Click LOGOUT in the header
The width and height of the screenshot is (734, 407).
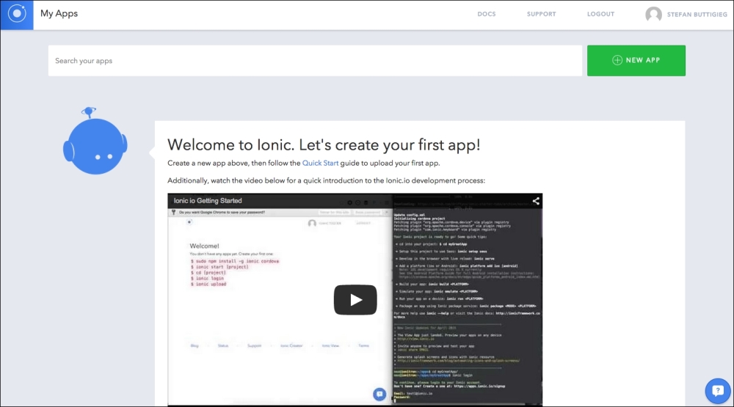click(600, 14)
